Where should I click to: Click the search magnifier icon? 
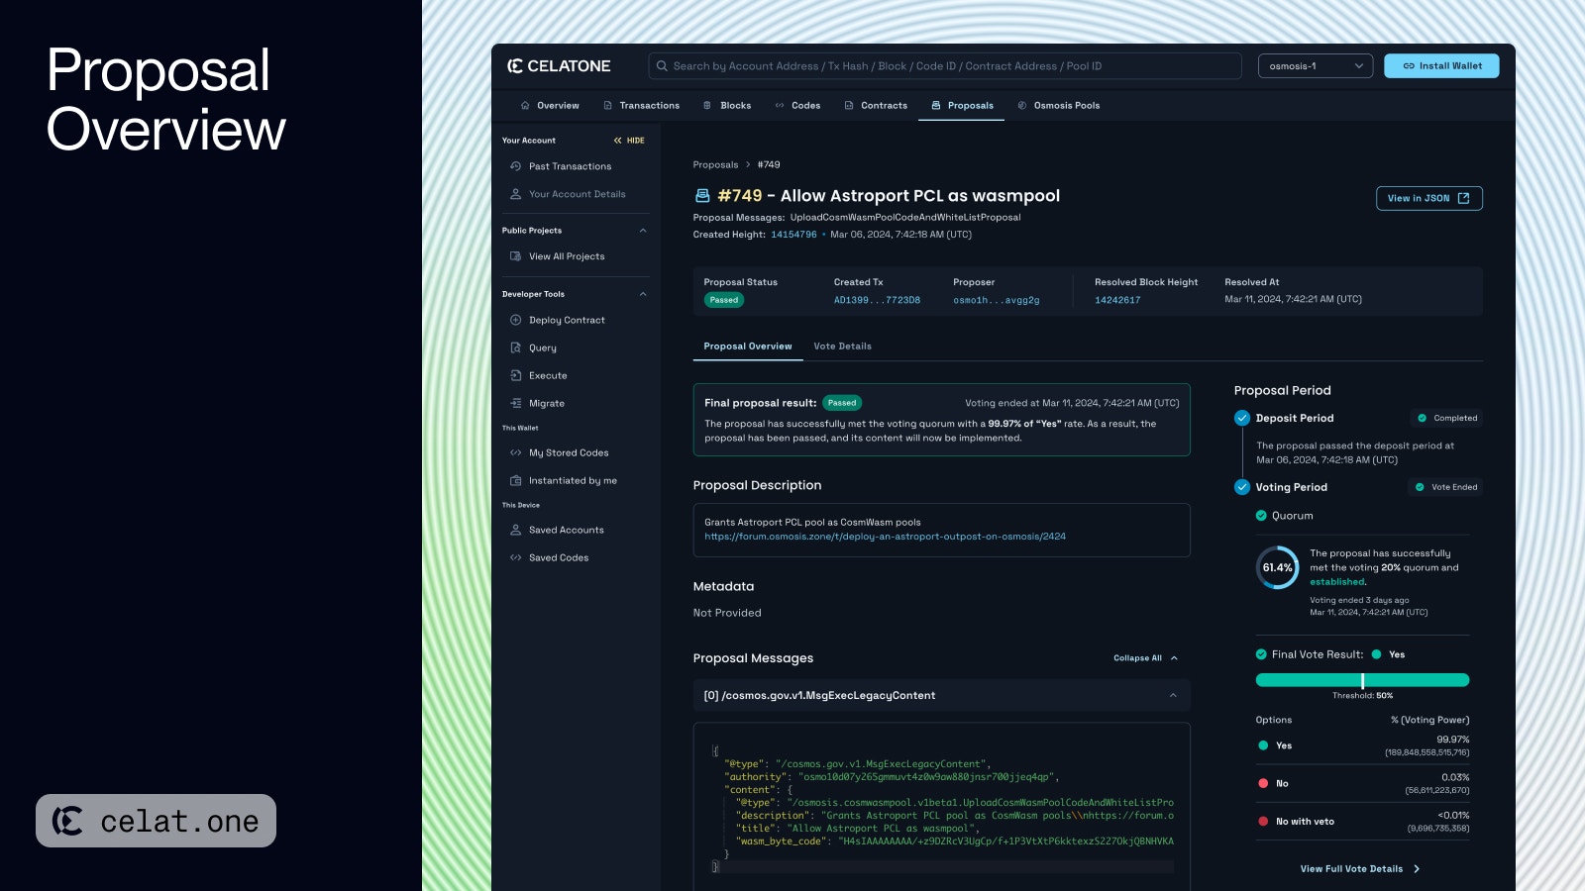pos(662,66)
